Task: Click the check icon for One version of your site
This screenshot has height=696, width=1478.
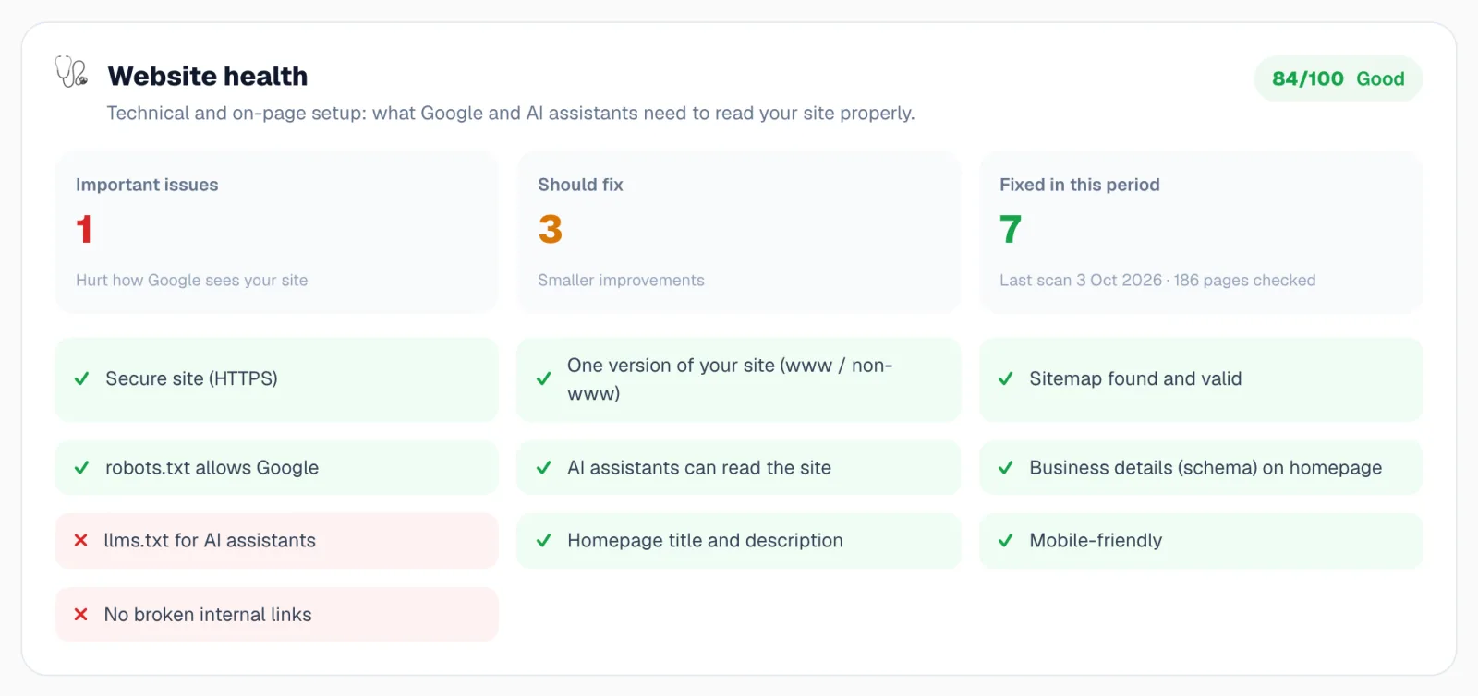Action: (x=544, y=378)
